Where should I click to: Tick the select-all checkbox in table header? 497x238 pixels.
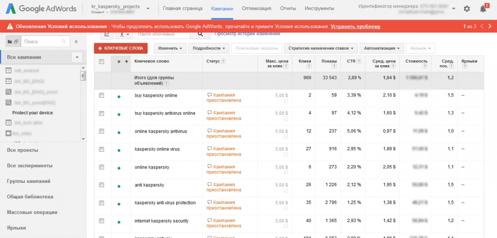pos(102,61)
